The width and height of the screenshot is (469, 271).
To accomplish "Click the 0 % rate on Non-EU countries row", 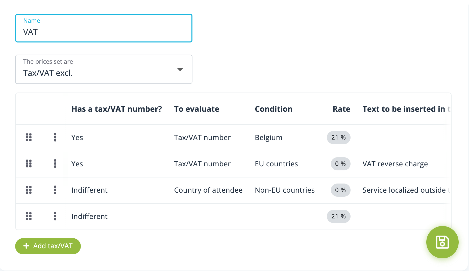I will 340,190.
